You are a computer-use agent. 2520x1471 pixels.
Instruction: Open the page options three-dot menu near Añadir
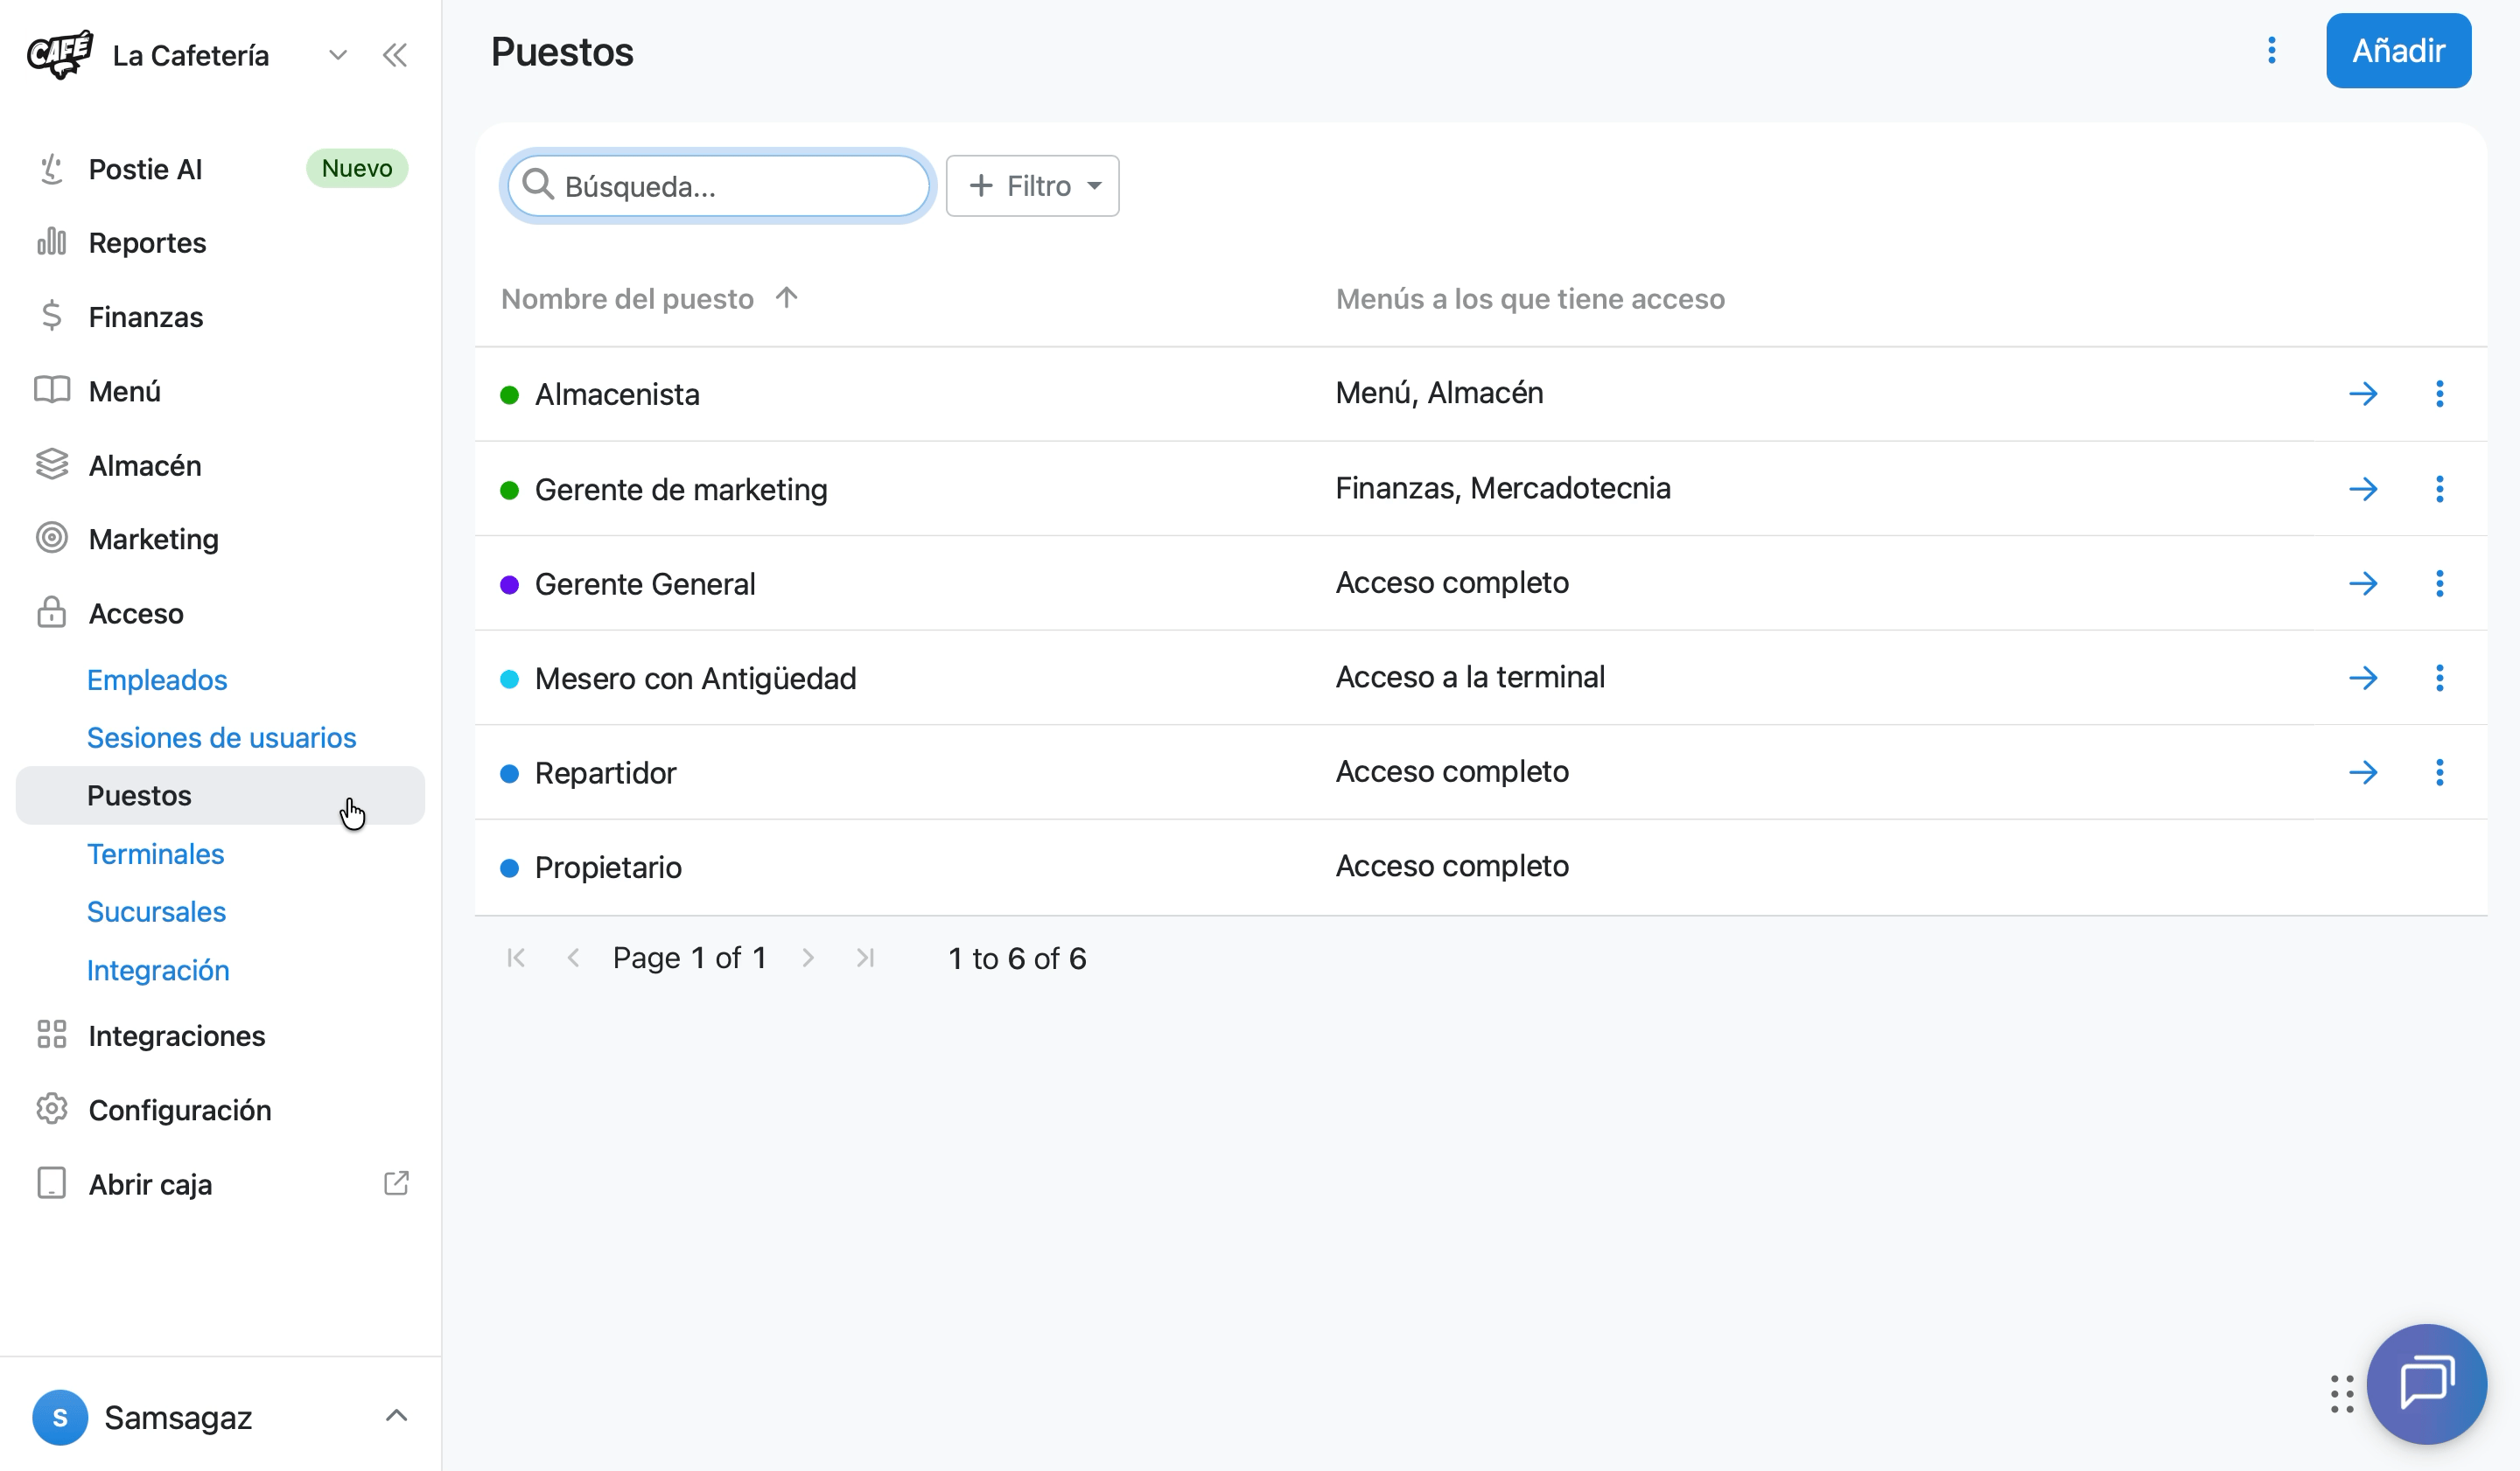click(2272, 51)
